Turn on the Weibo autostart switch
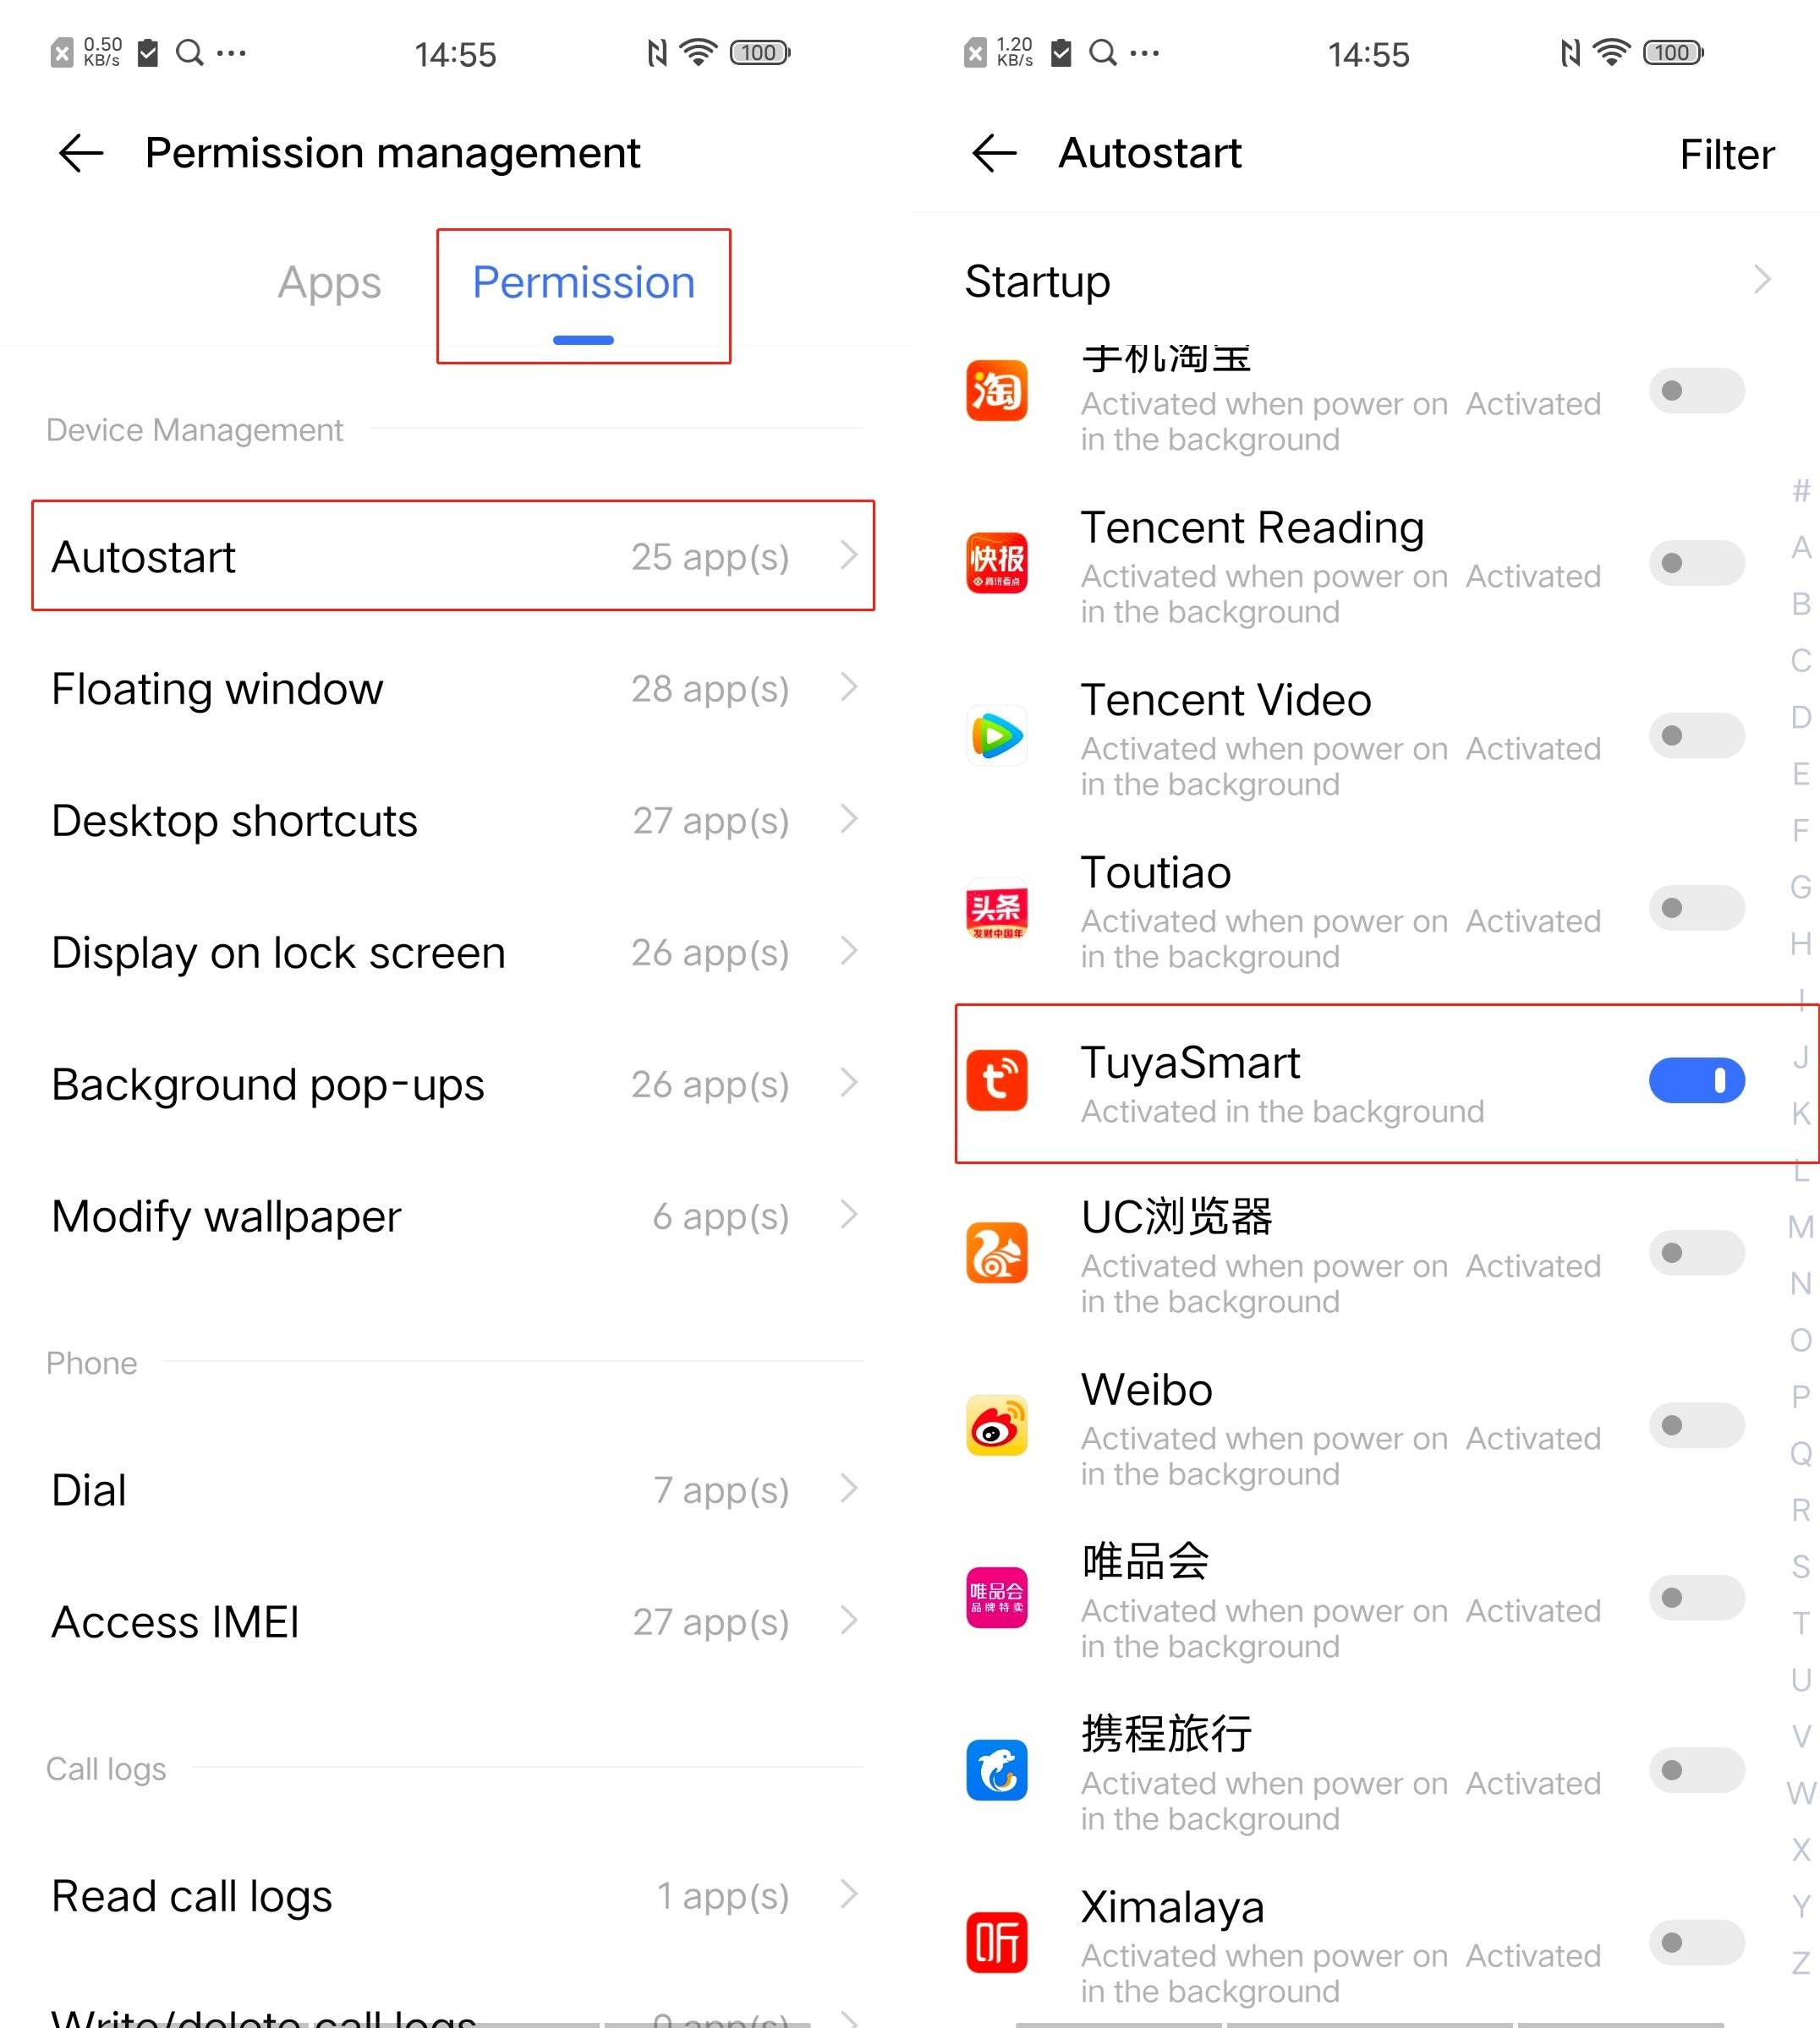Viewport: 1820px width, 2028px height. [1697, 1425]
